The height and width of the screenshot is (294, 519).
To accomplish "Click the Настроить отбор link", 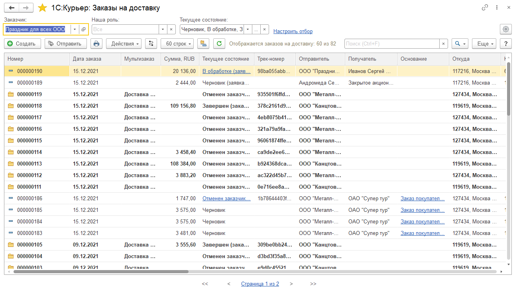I will point(293,31).
